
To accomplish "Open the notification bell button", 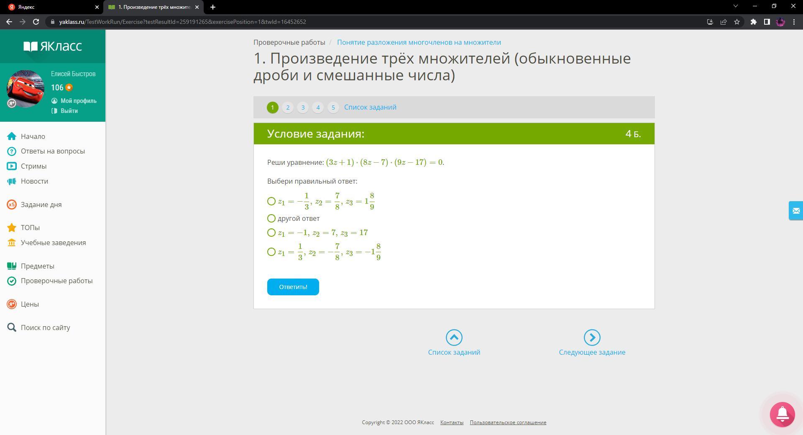I will pos(783,415).
